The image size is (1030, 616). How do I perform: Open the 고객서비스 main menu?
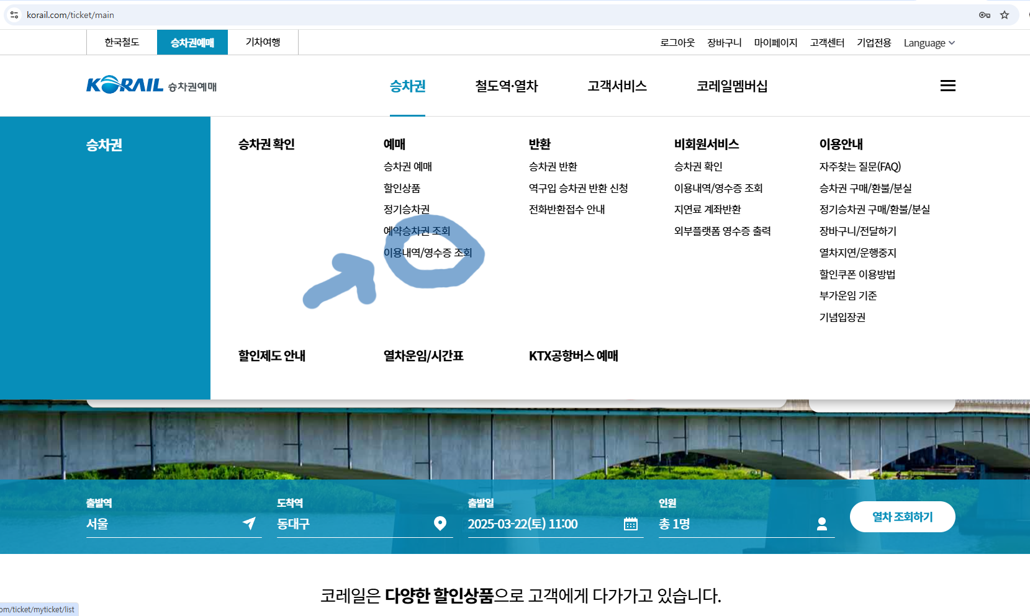click(x=617, y=86)
